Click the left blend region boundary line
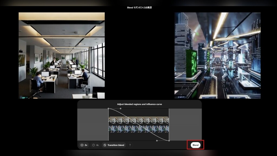 (108, 125)
